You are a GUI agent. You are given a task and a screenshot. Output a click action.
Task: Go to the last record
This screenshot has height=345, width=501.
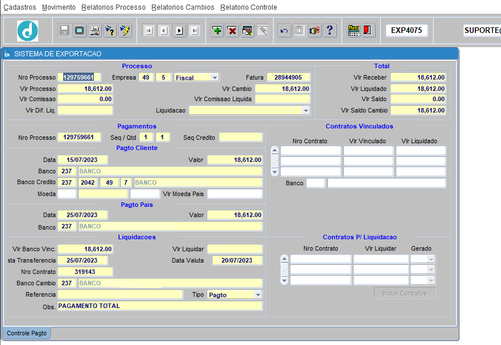(x=195, y=31)
